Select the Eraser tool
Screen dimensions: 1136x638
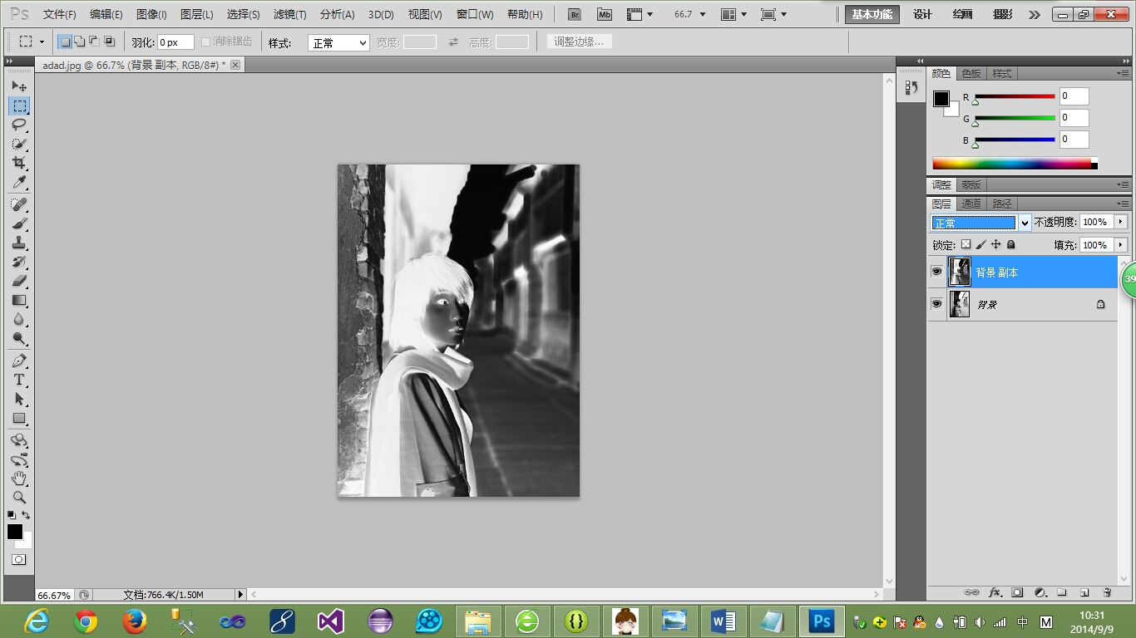pos(19,281)
